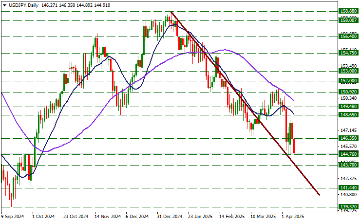Click the 23 Jan 2025 date label
Image resolution: width=360 pixels, height=222 pixels.
coord(200,217)
